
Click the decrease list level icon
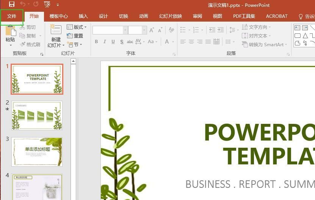(x=212, y=30)
